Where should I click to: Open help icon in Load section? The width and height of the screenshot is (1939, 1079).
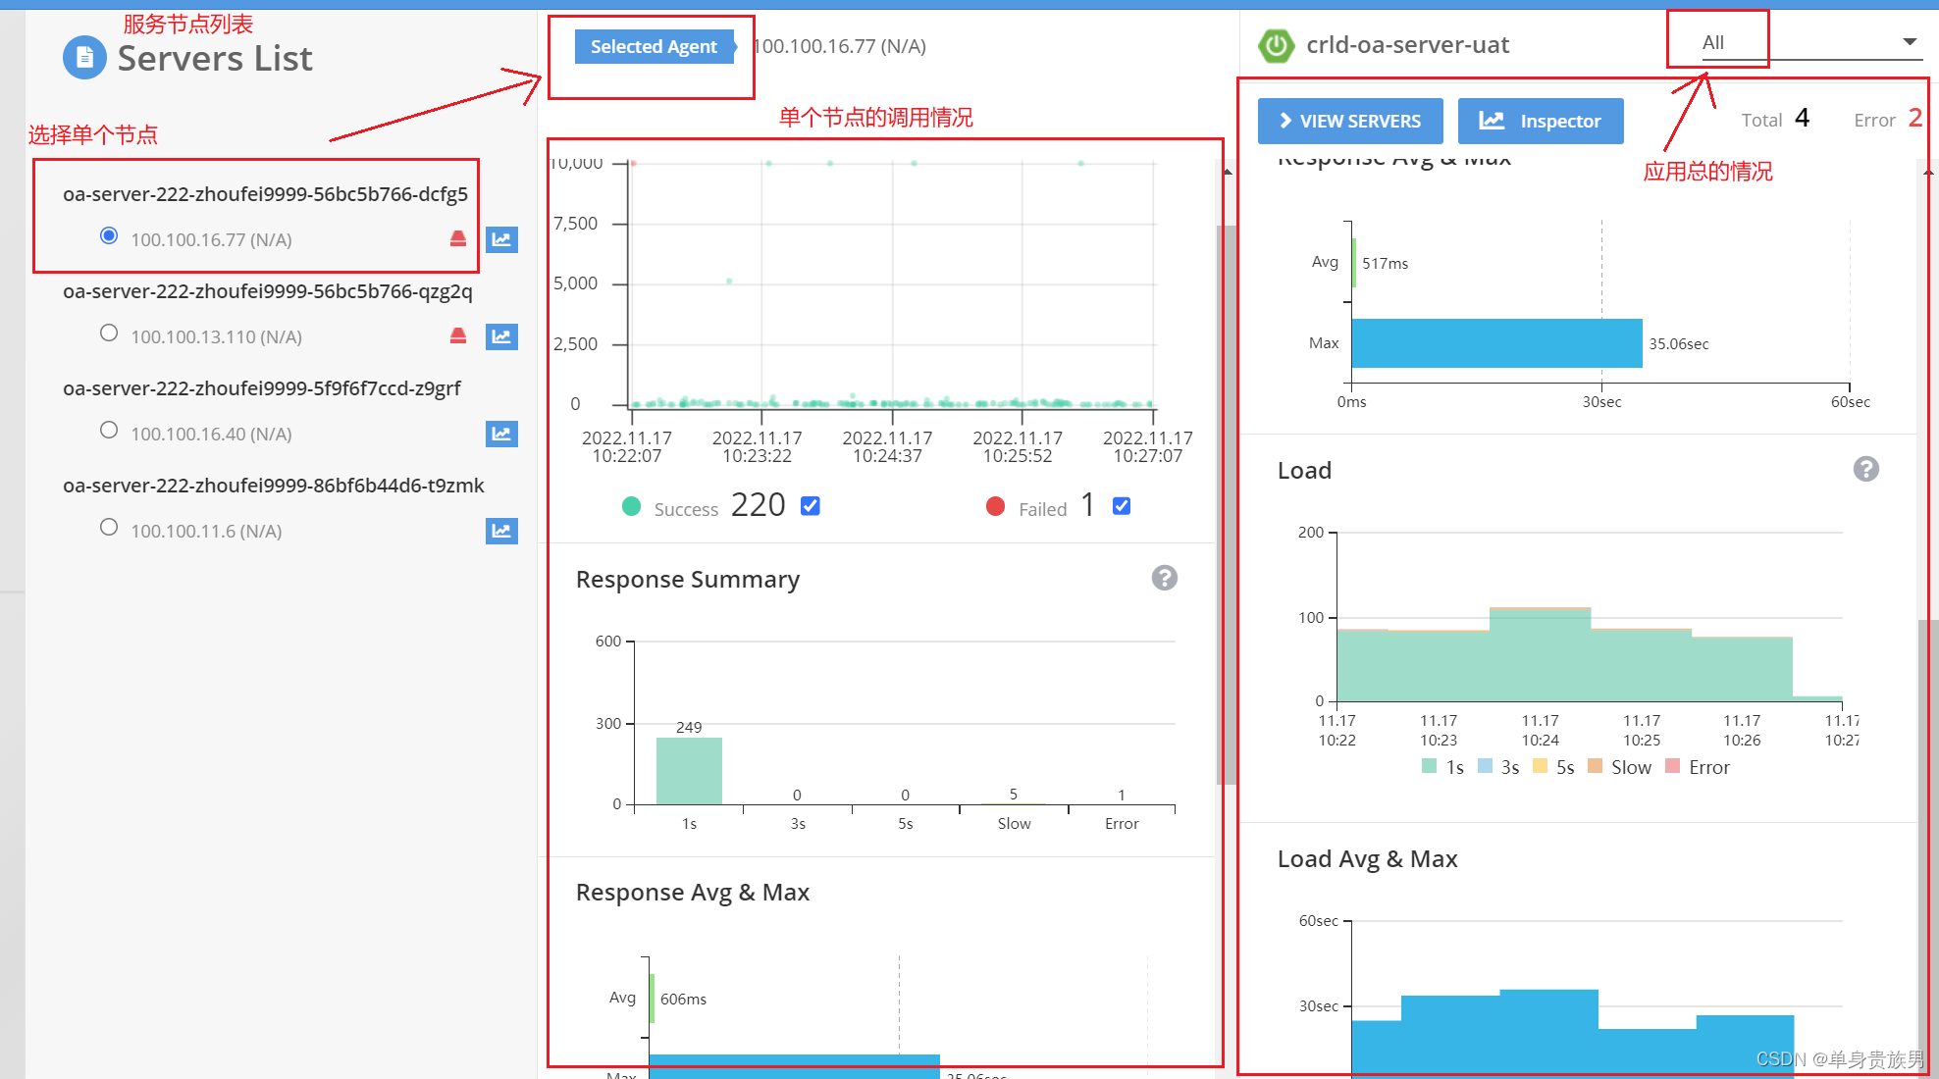click(x=1865, y=469)
